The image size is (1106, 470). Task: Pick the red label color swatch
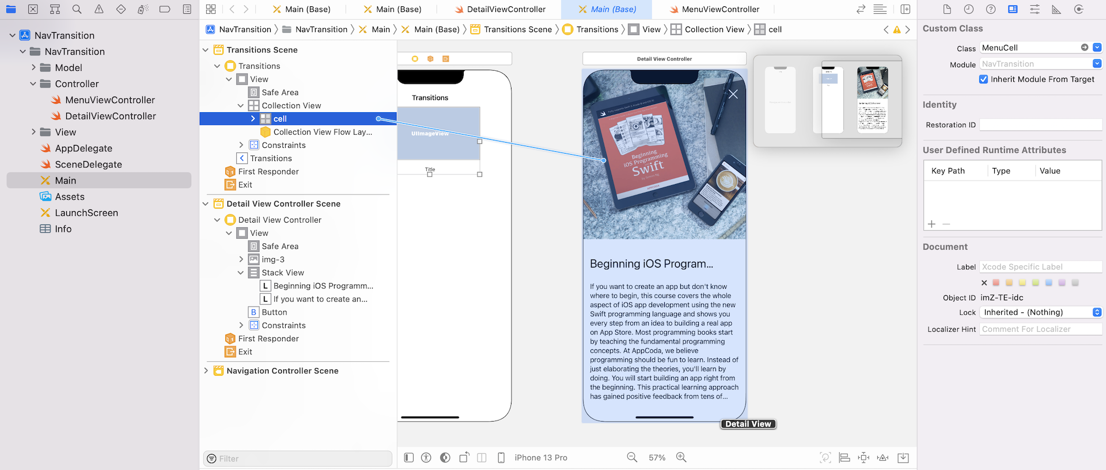[x=996, y=282]
